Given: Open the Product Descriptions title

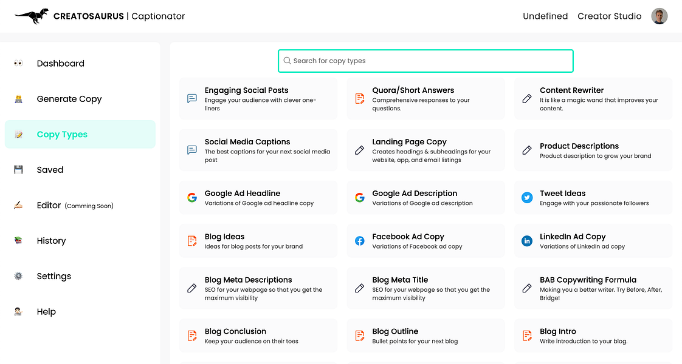Looking at the screenshot, I should click(579, 146).
